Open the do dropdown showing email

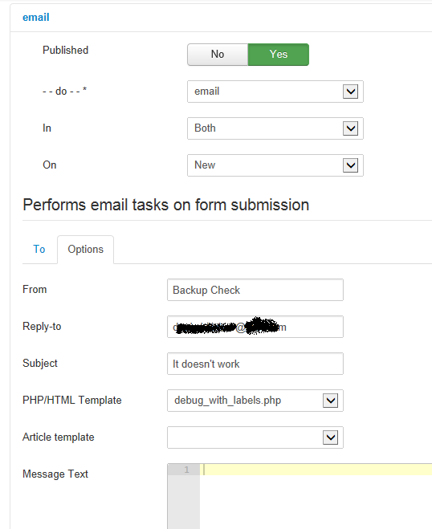click(275, 91)
